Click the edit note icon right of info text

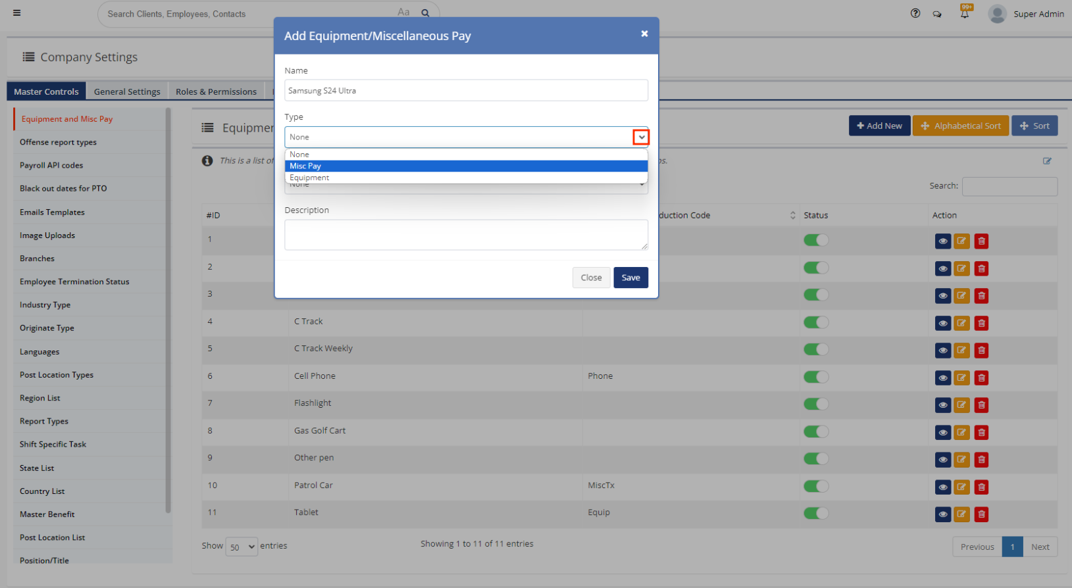point(1047,161)
